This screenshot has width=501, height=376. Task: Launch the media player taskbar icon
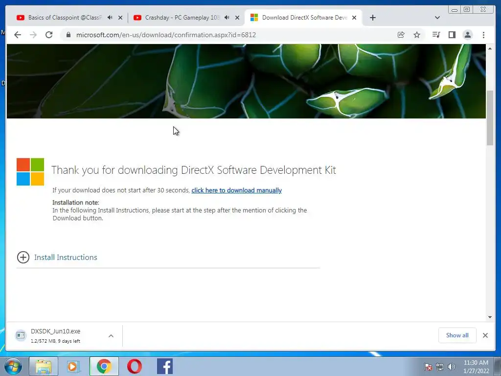click(x=73, y=366)
